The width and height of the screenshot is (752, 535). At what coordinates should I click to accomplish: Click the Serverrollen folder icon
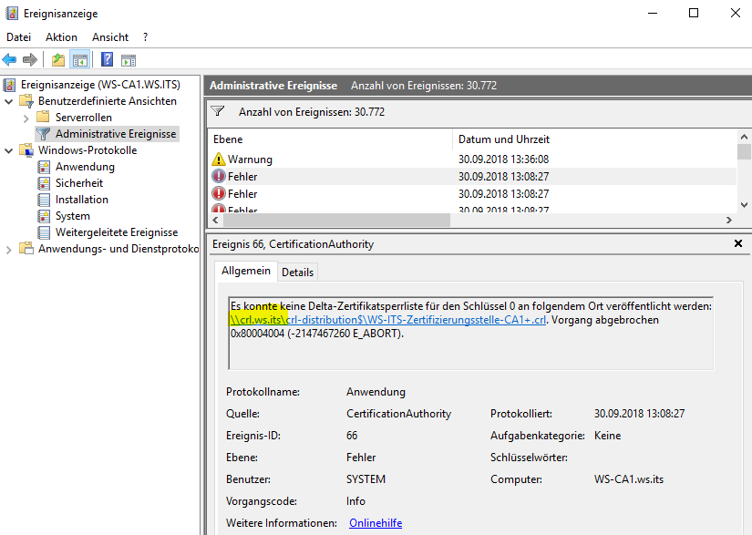[x=43, y=117]
